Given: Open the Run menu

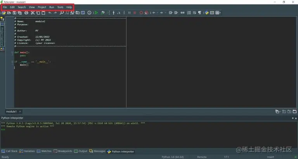Looking at the screenshot, I should point(52,7).
